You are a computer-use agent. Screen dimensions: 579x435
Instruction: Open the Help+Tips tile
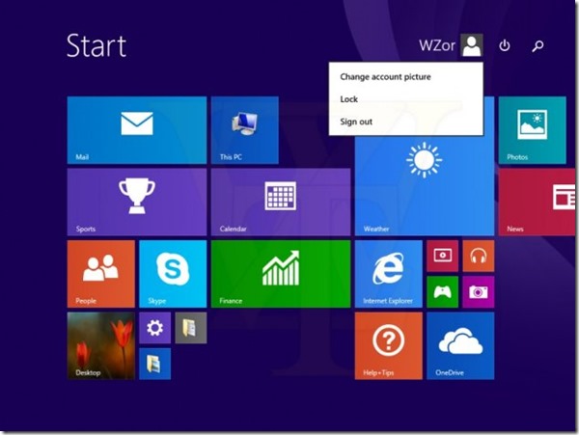(x=388, y=344)
